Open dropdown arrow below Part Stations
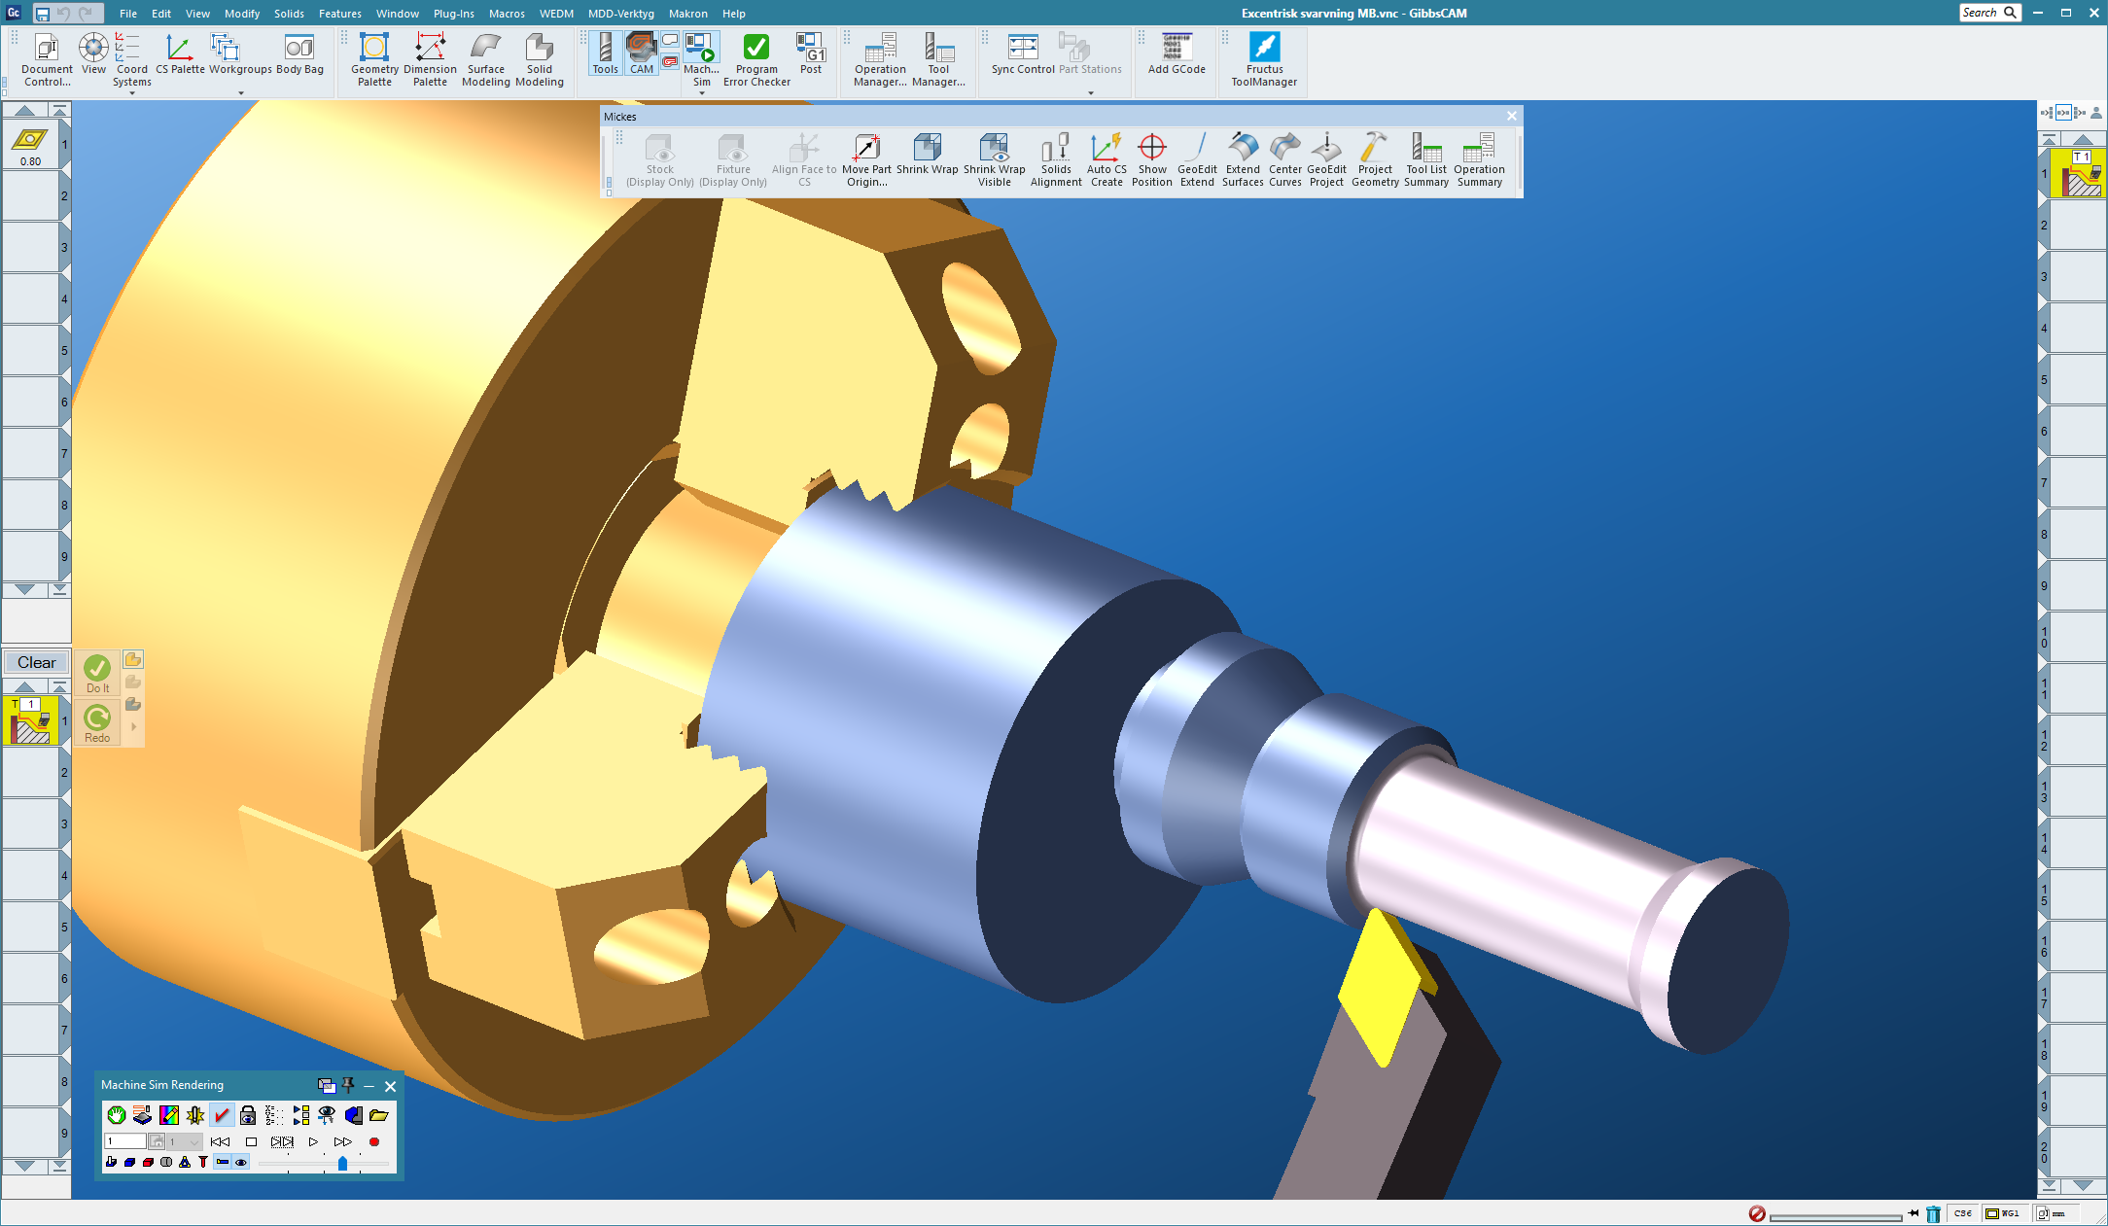The height and width of the screenshot is (1226, 2108). coord(1091,93)
